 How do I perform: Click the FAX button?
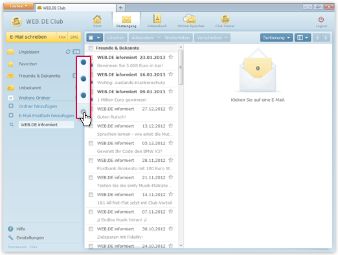pyautogui.click(x=62, y=37)
